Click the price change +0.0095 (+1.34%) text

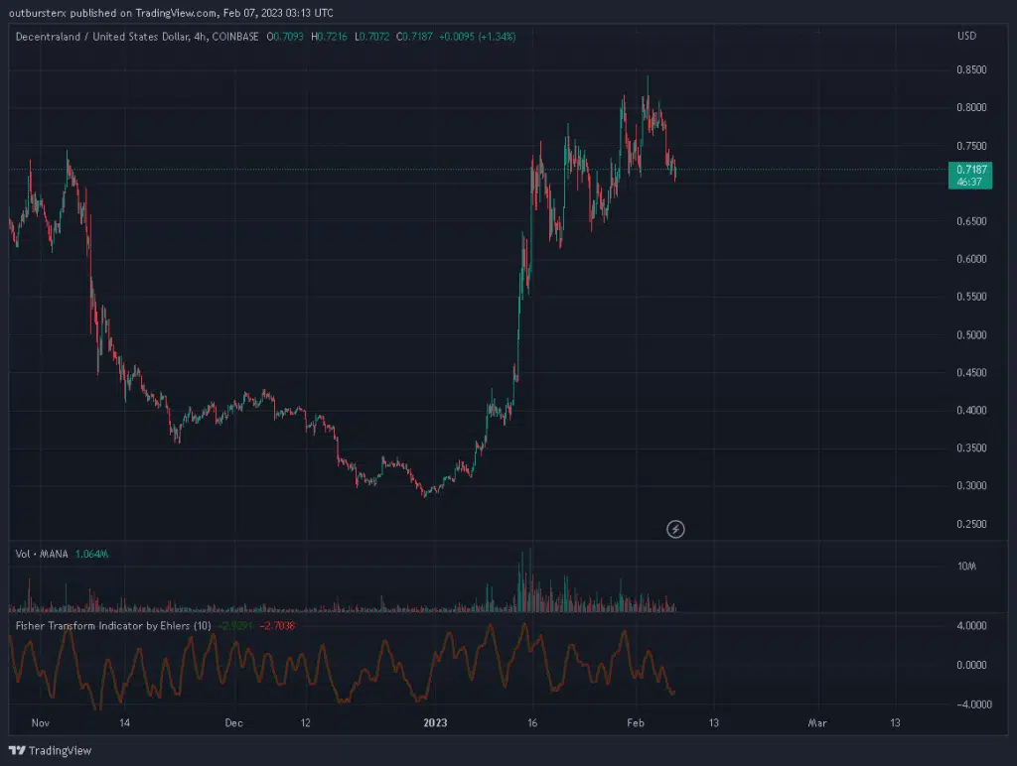point(478,37)
